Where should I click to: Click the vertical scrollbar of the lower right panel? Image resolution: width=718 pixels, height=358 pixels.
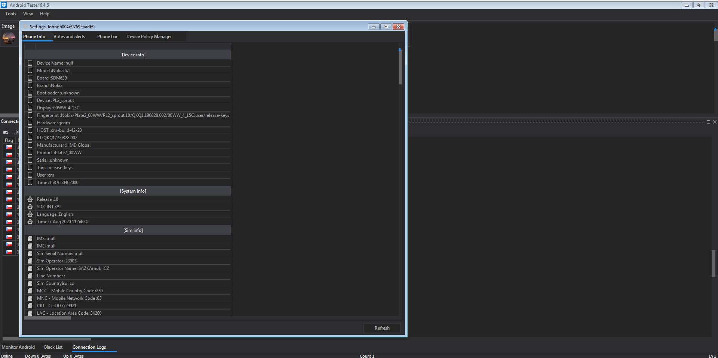[x=713, y=263]
